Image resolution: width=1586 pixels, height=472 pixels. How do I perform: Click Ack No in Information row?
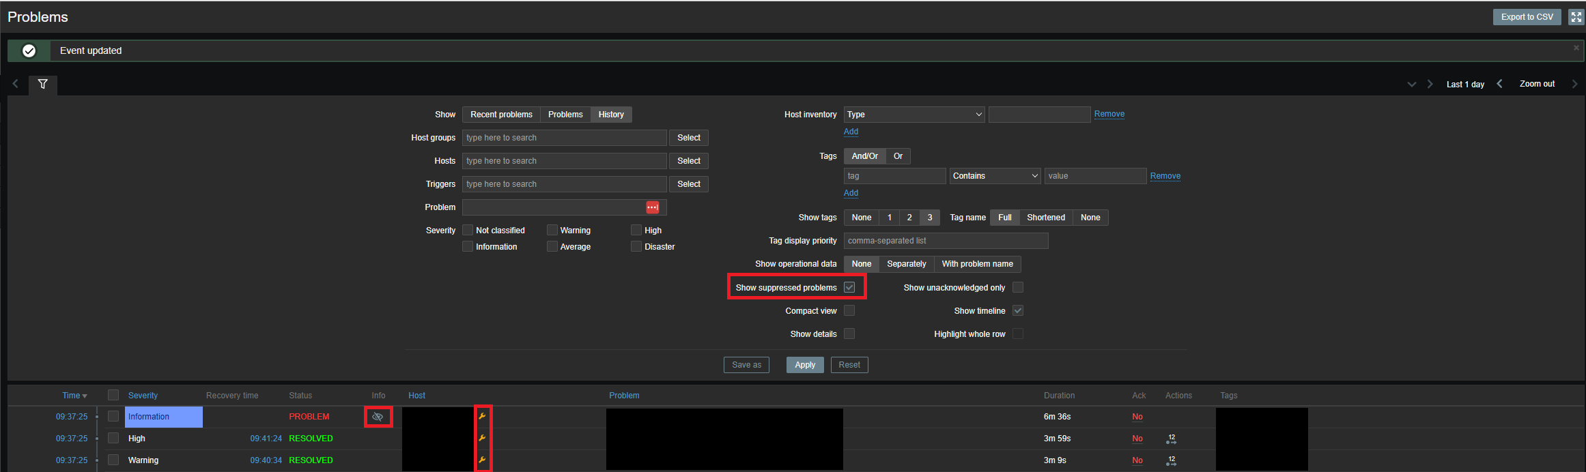tap(1137, 417)
